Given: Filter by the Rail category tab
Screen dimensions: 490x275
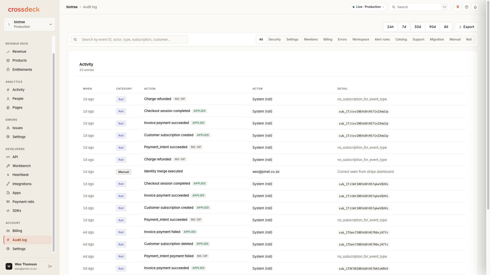Looking at the screenshot, I should click(x=469, y=39).
